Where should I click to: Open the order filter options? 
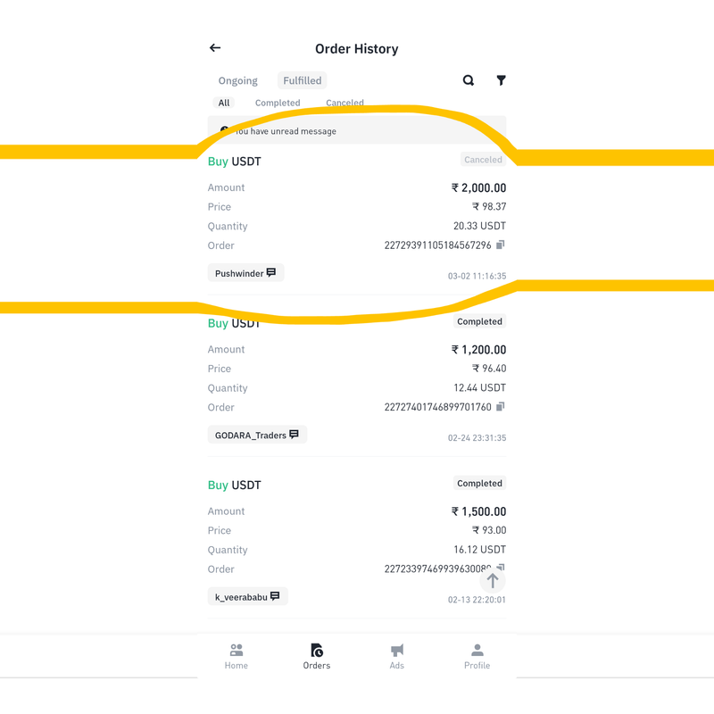(x=501, y=80)
